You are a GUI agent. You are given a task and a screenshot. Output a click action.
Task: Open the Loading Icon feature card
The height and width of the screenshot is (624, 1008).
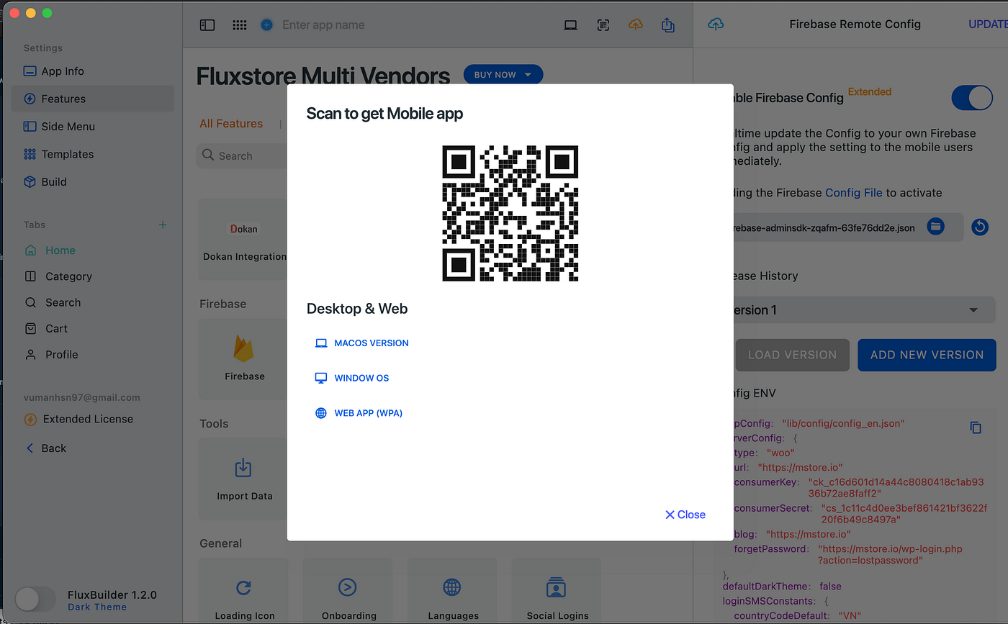(244, 591)
